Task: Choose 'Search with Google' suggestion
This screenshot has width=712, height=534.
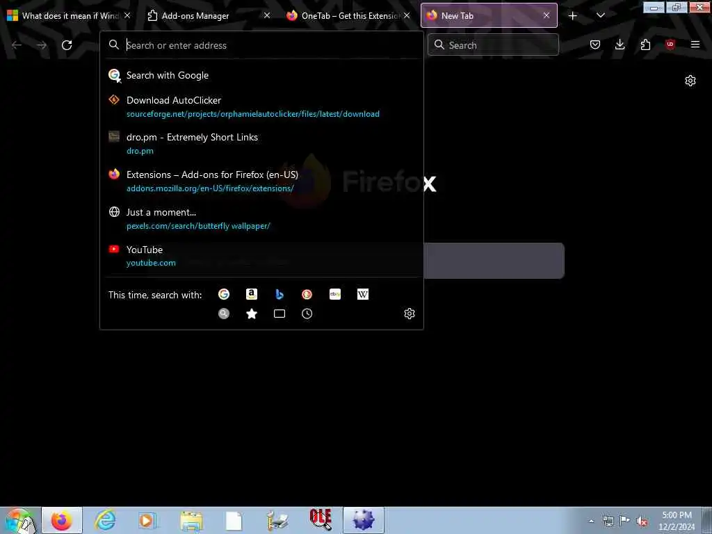Action: pos(261,75)
